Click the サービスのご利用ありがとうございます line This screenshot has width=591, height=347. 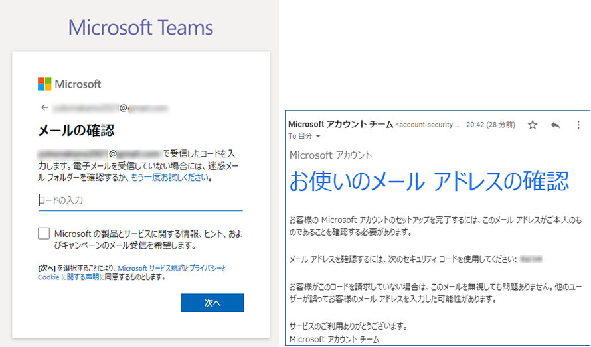[348, 326]
